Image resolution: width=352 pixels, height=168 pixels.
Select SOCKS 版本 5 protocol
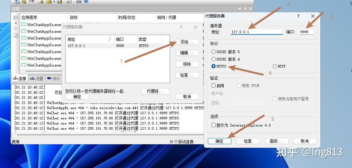click(x=226, y=52)
